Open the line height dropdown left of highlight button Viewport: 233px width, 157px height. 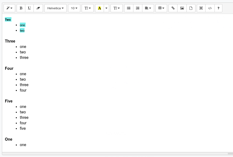pyautogui.click(x=88, y=8)
